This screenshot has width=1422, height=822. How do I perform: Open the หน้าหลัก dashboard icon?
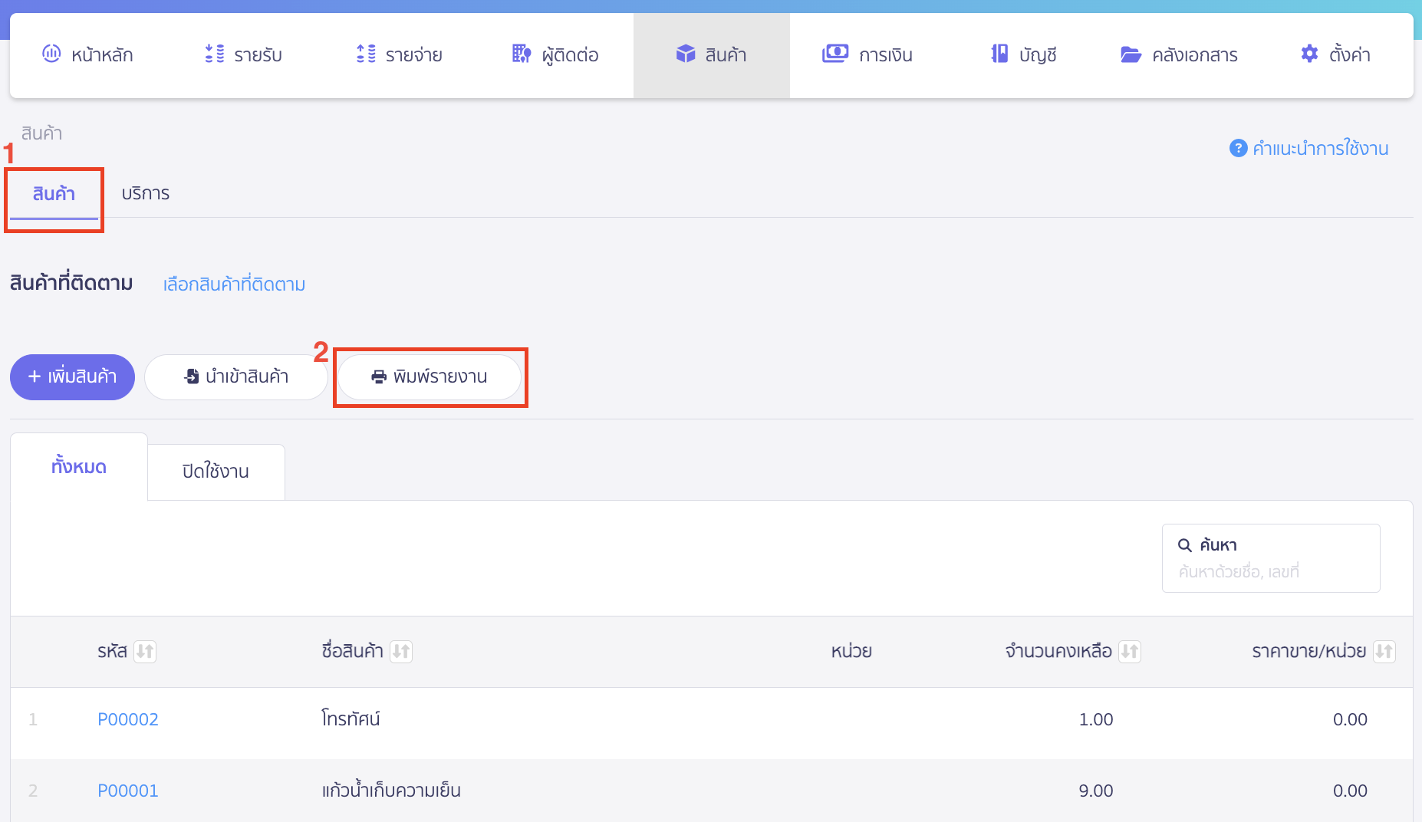pos(51,54)
